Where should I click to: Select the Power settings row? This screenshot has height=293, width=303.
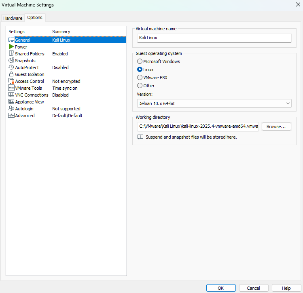[x=21, y=47]
